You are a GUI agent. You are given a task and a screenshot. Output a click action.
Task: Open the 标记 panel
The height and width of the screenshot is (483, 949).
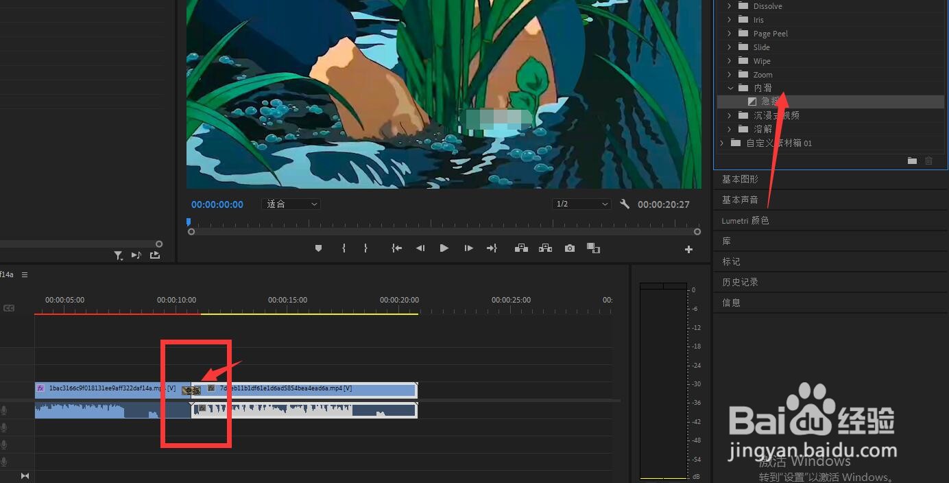click(x=731, y=261)
